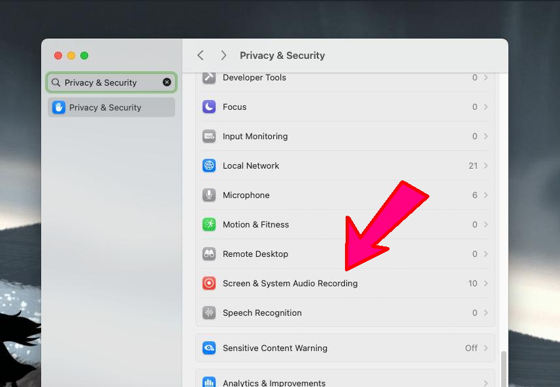Screen dimensions: 560x387
Task: Open Input Monitoring settings
Action: tap(345, 136)
